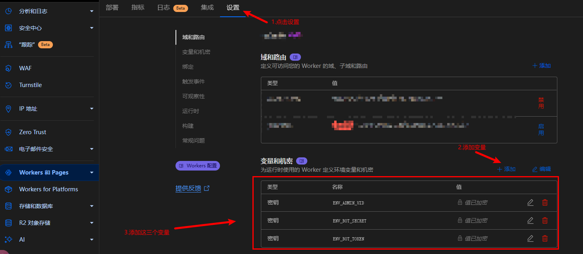Click the IP 地址 location pin icon
Image resolution: width=583 pixels, height=254 pixels.
pos(8,109)
